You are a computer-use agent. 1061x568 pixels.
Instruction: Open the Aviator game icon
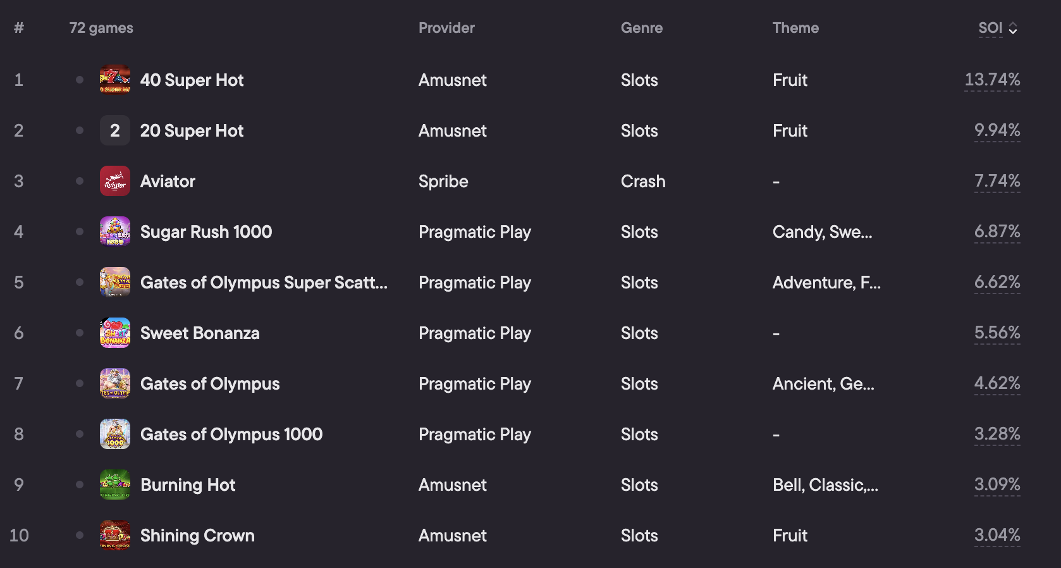pyautogui.click(x=115, y=181)
